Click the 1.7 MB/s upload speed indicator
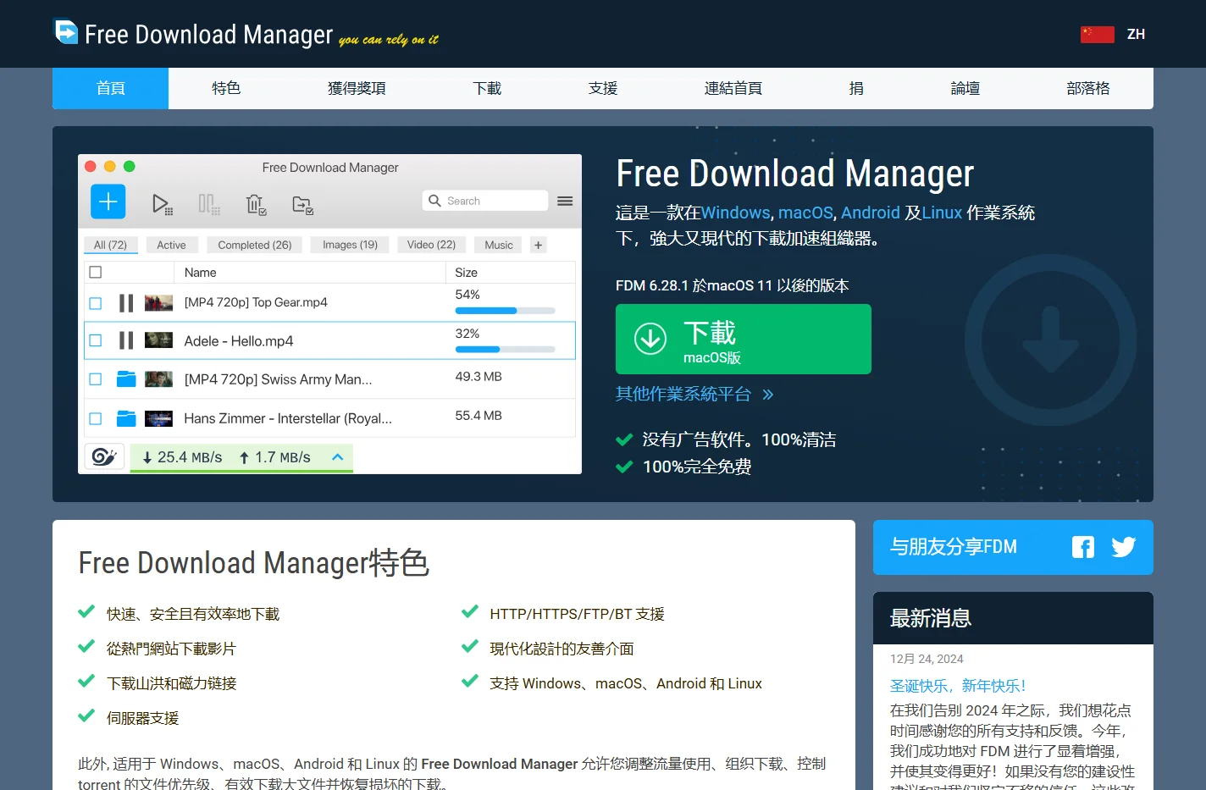This screenshot has height=790, width=1206. coord(275,457)
